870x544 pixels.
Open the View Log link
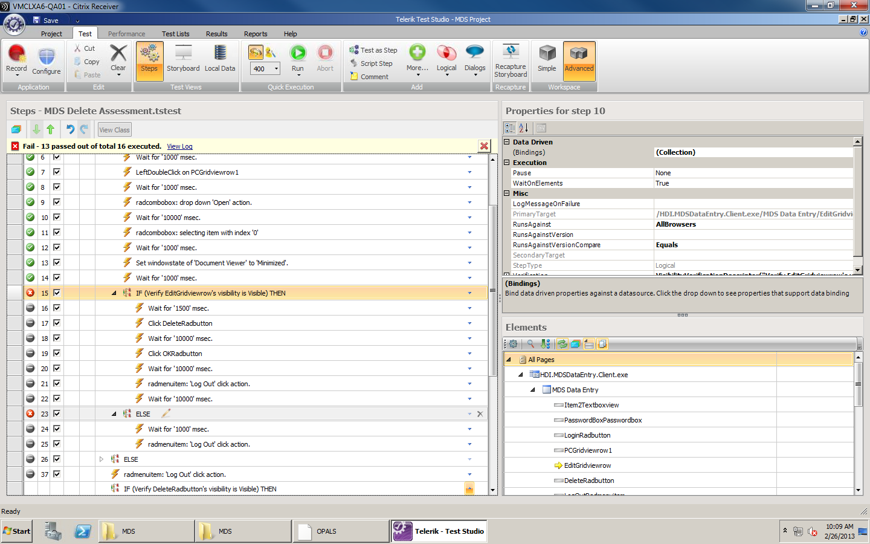point(179,146)
